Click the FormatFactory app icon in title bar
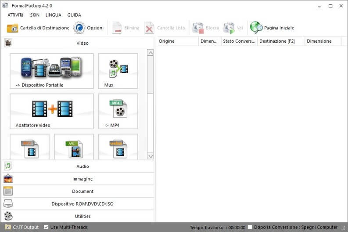The image size is (348, 232). (5, 6)
